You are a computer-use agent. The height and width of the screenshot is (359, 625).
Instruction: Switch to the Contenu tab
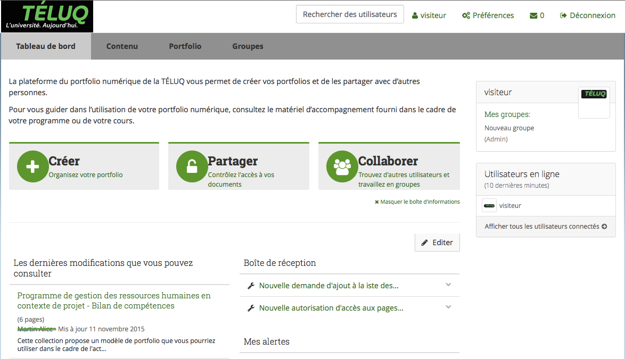tap(122, 46)
